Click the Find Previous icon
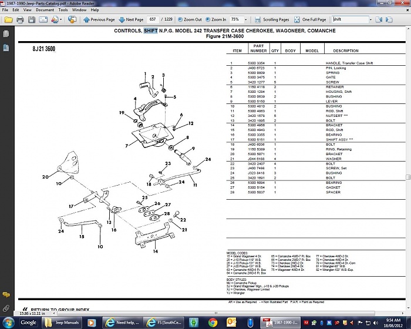Viewport: 411px width, 329px height. (379, 19)
